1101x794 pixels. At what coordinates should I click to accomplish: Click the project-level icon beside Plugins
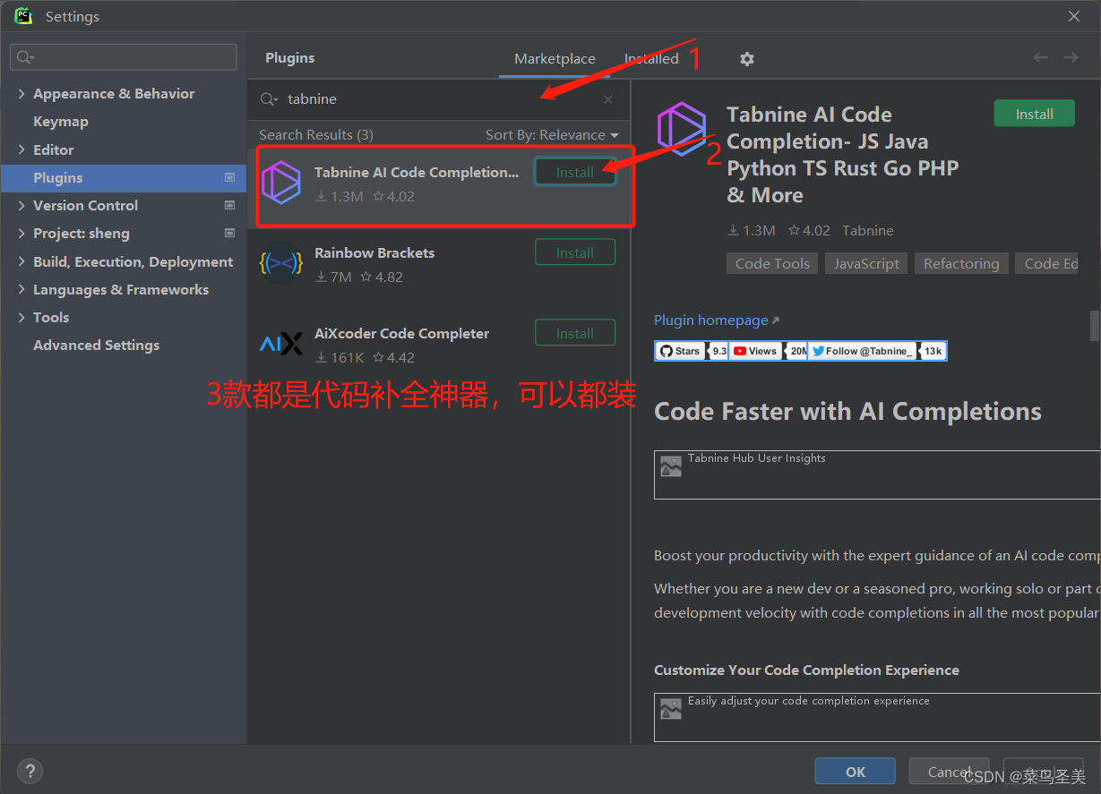pyautogui.click(x=229, y=177)
